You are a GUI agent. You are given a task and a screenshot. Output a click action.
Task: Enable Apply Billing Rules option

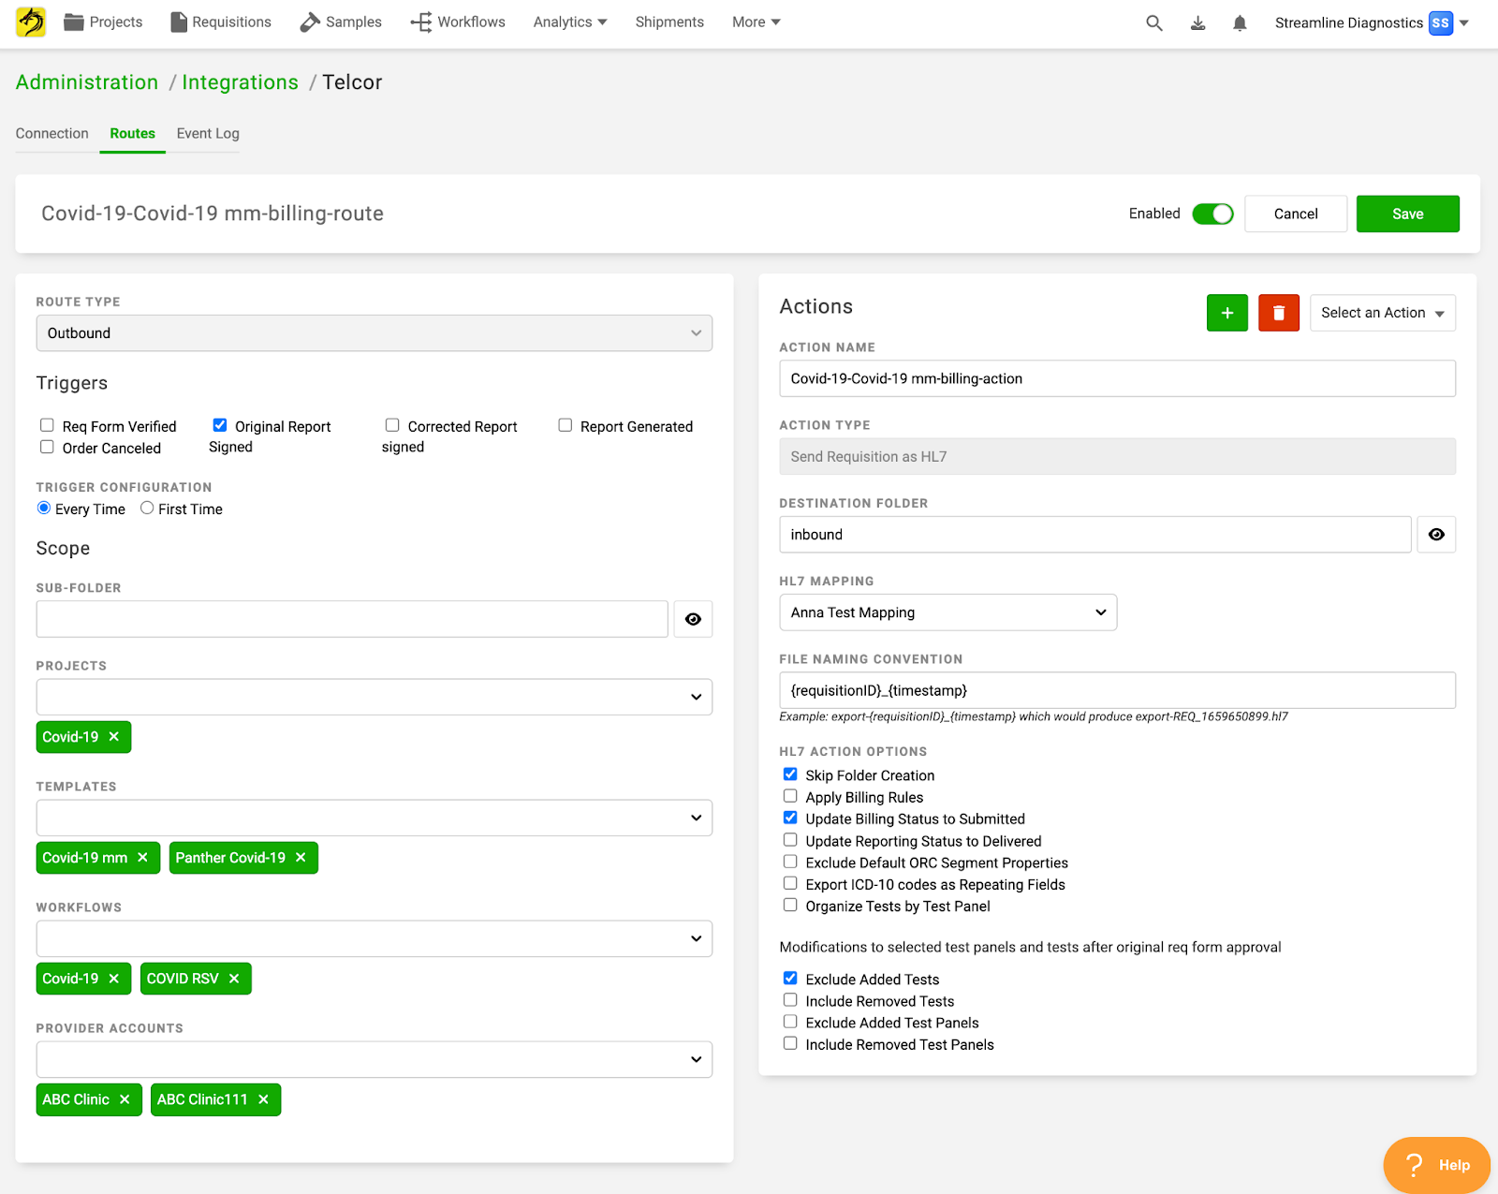pyautogui.click(x=790, y=796)
